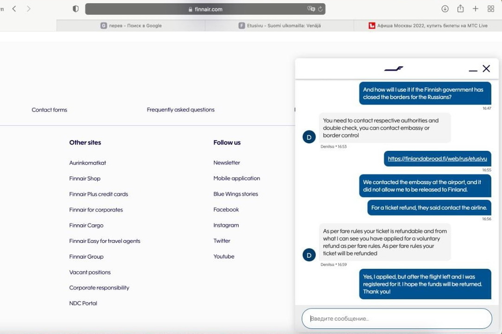This screenshot has width=502, height=334.
Task: Open Finnair Plus credit cards link
Action: coord(99,194)
